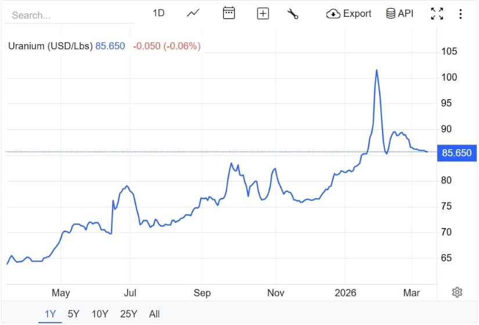Show the All time range
The image size is (479, 325).
pos(154,314)
